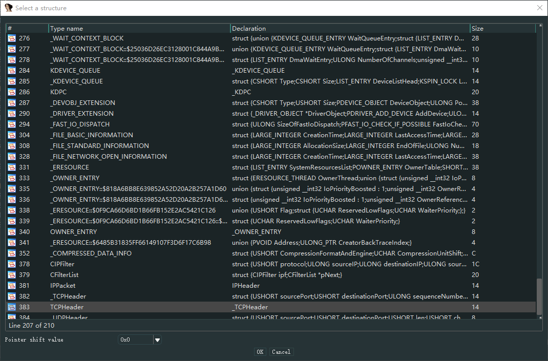The width and height of the screenshot is (548, 361).
Task: Click into the Pointer shift value field
Action: pos(135,339)
